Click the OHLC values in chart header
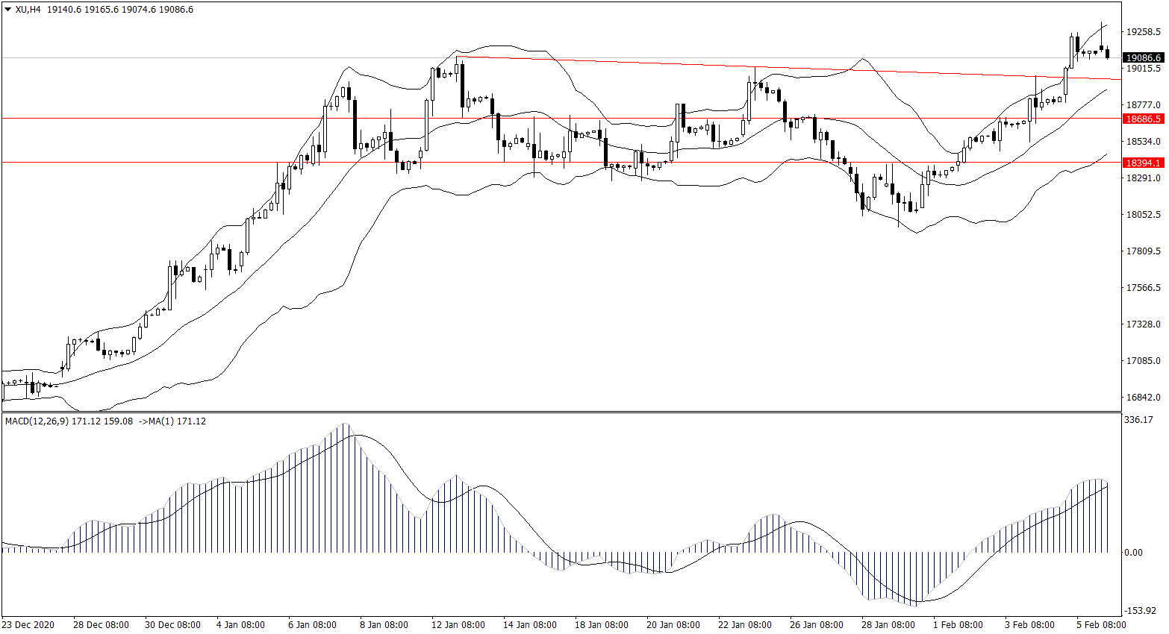 click(119, 10)
